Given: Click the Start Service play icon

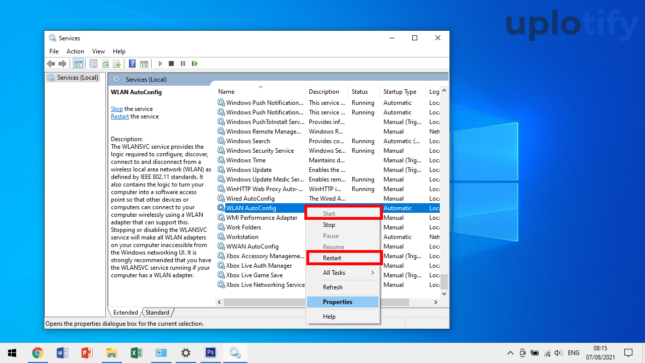Looking at the screenshot, I should coord(160,64).
